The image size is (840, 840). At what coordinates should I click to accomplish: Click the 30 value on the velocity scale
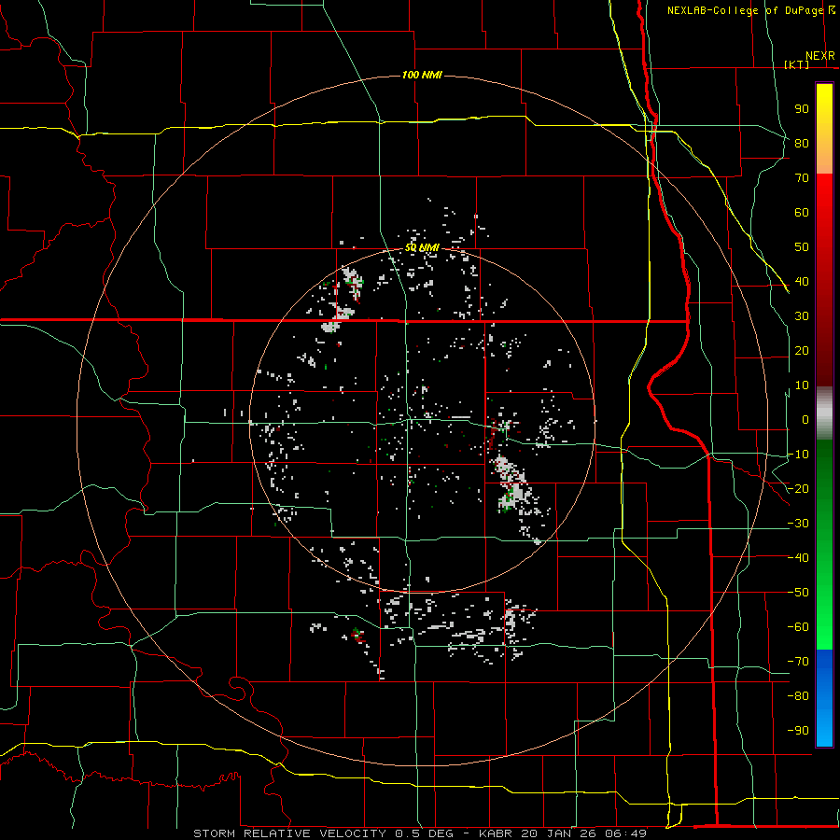802,316
